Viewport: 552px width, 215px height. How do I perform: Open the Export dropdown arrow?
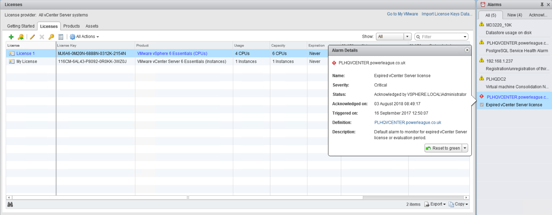444,204
